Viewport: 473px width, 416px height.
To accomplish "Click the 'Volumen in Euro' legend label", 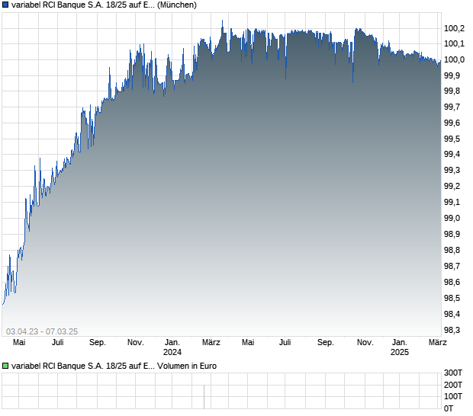I will point(187,366).
